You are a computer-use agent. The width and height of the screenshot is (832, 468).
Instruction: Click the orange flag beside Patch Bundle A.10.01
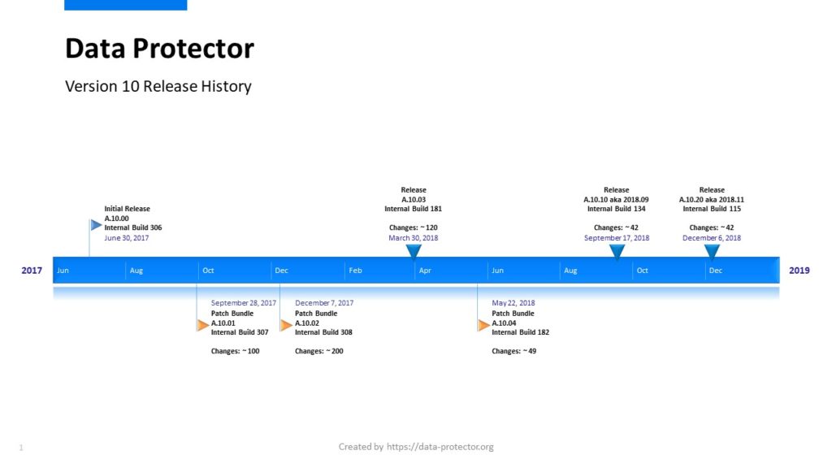coord(202,326)
